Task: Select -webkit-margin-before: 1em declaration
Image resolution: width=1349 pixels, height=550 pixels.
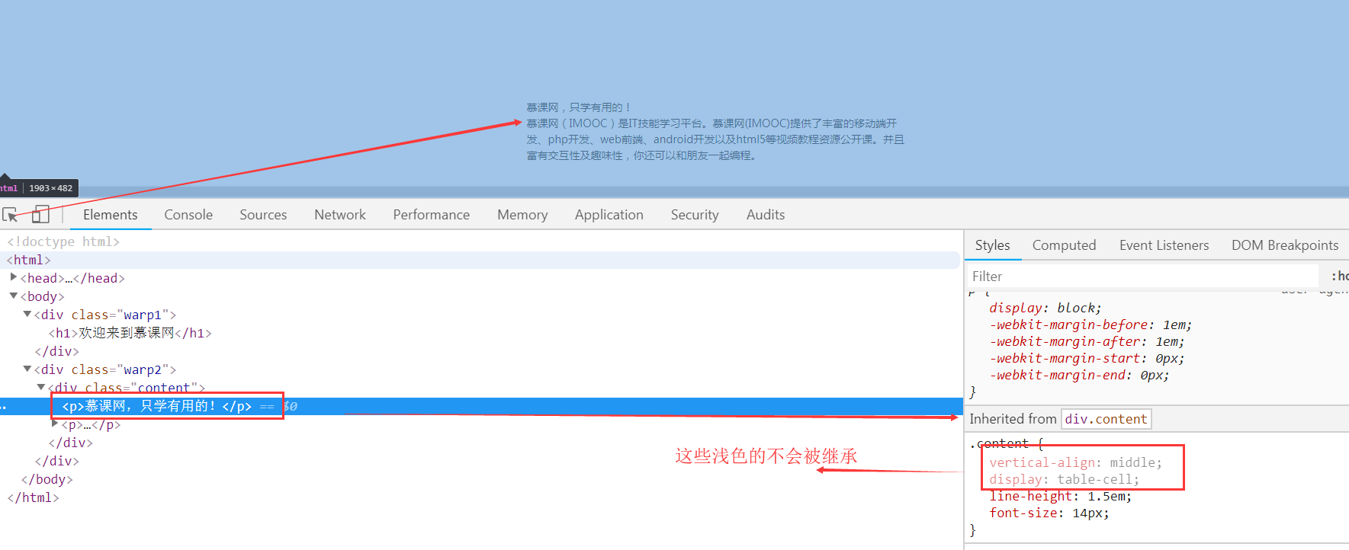Action: pyautogui.click(x=1090, y=325)
